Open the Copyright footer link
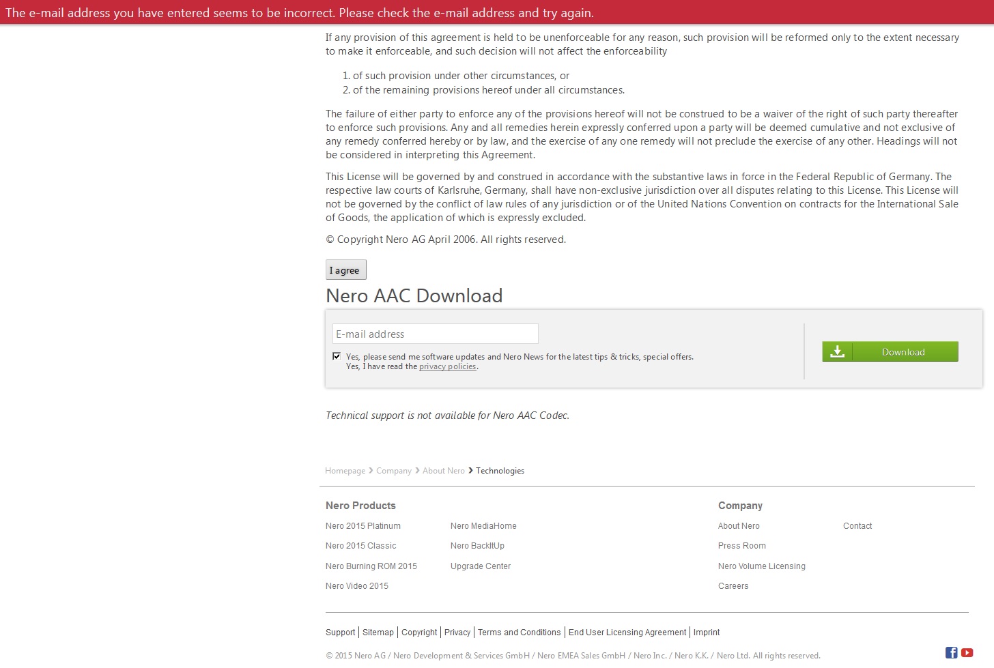Screen dimensions: 994x668 coord(419,633)
